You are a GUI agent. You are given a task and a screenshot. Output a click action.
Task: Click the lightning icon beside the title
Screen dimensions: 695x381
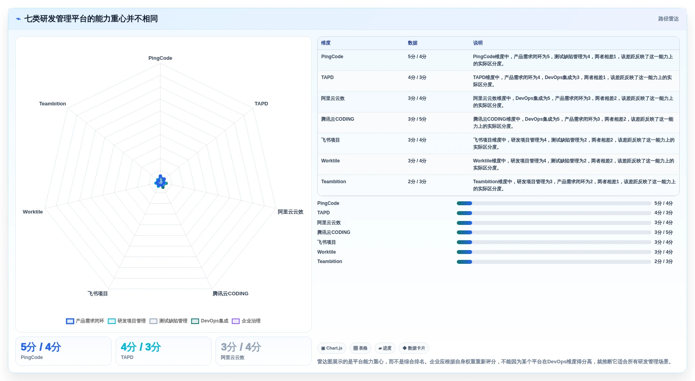[18, 19]
